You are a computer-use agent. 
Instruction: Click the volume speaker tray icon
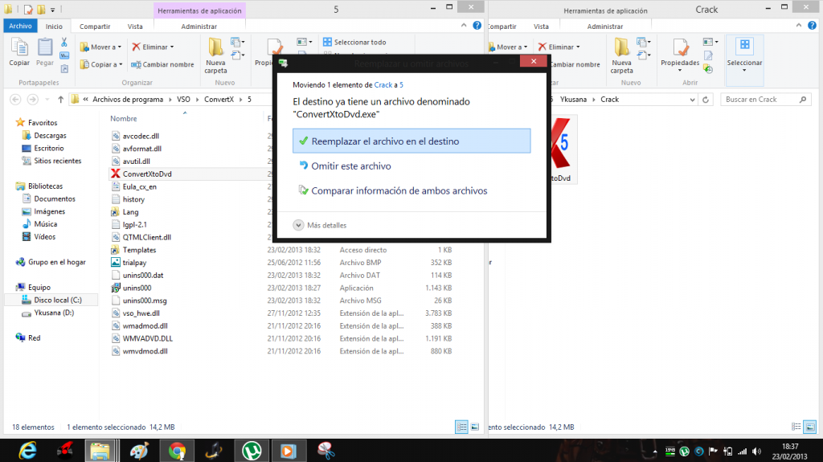pyautogui.click(x=756, y=451)
